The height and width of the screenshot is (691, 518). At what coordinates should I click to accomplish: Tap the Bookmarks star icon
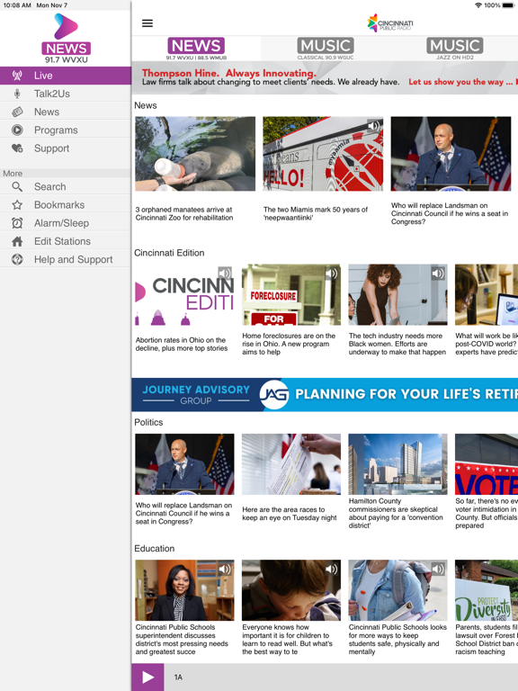[17, 205]
